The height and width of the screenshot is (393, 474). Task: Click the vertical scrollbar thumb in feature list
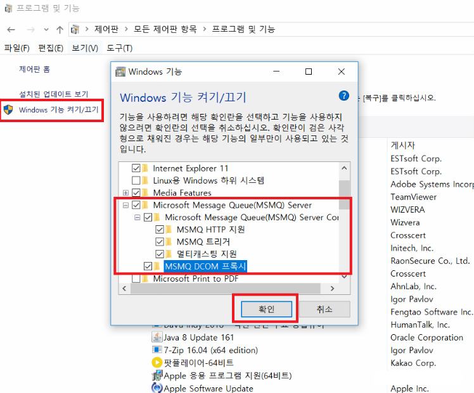[344, 195]
